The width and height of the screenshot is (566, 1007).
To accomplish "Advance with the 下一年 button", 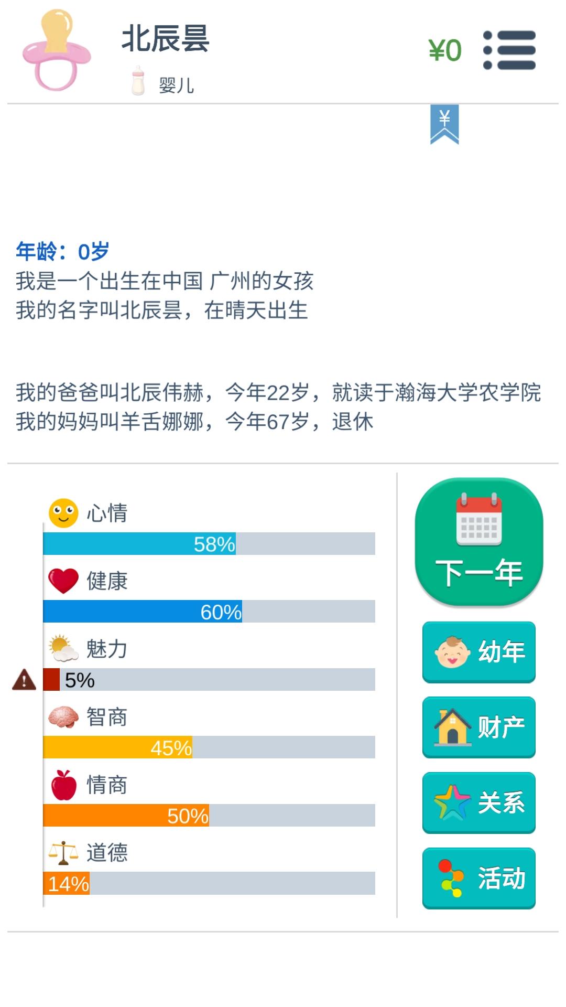I will tap(479, 542).
